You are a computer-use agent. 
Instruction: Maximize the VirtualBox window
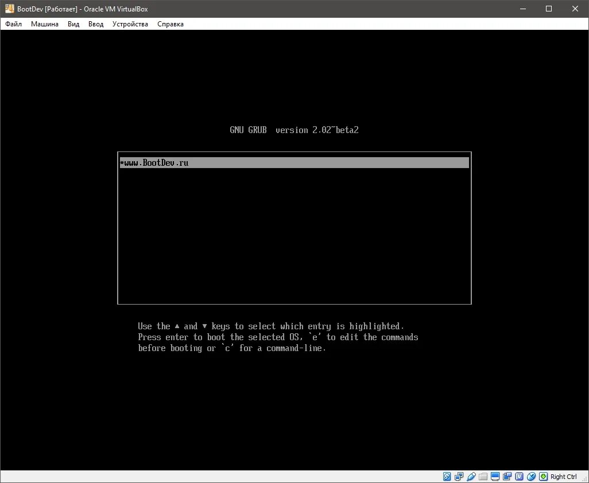[x=549, y=9]
